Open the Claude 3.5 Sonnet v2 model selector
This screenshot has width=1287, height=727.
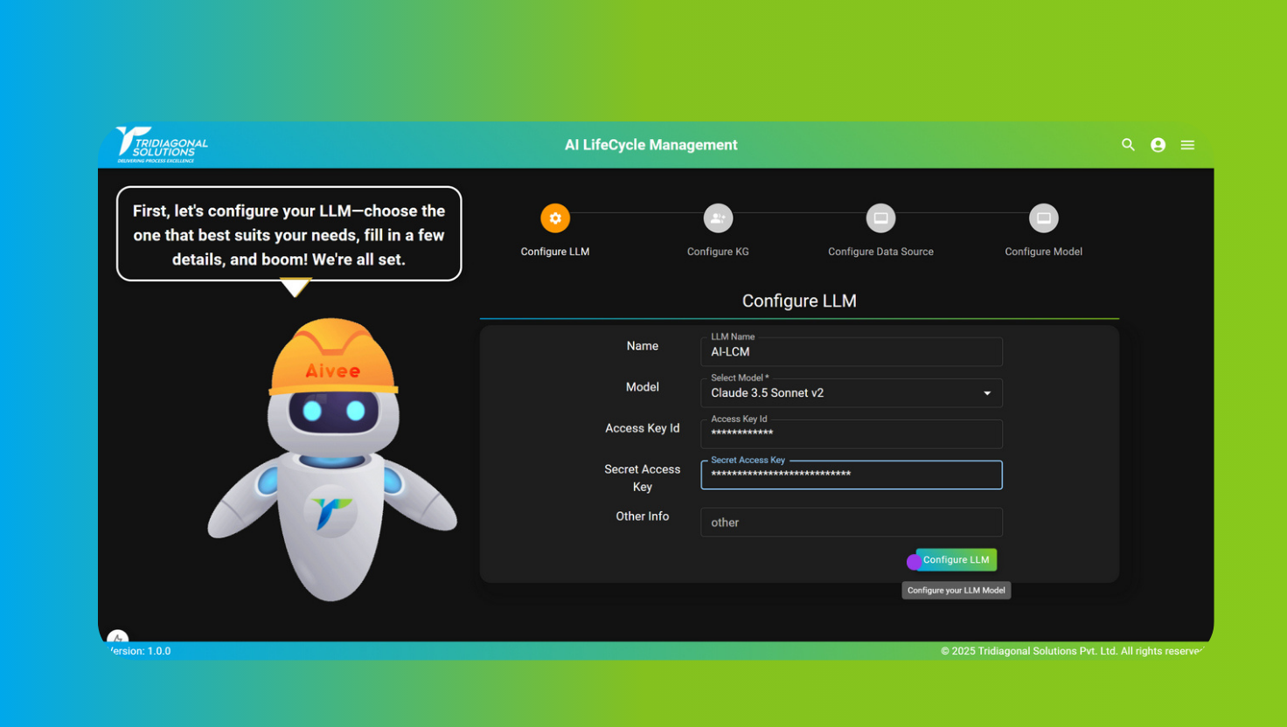click(839, 393)
